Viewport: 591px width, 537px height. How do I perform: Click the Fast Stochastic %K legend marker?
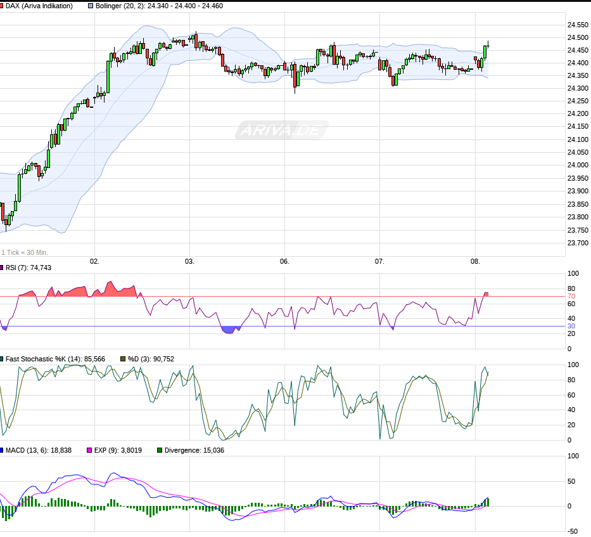point(3,359)
